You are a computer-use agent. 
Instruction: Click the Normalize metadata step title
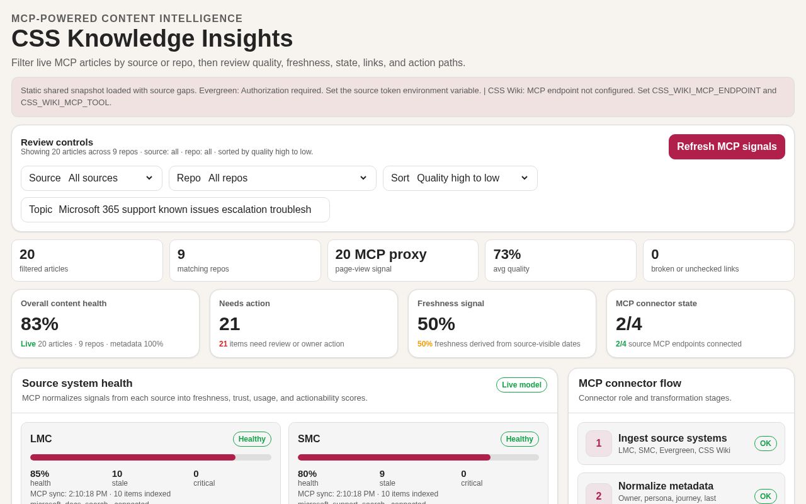[666, 486]
